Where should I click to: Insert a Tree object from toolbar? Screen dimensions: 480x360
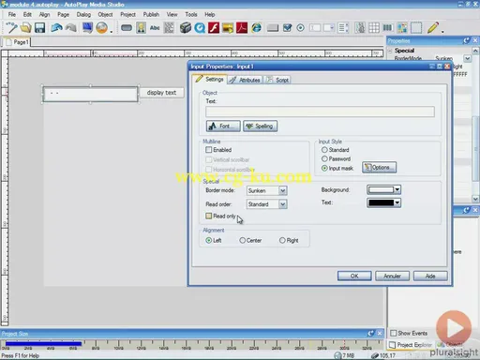[x=360, y=28]
